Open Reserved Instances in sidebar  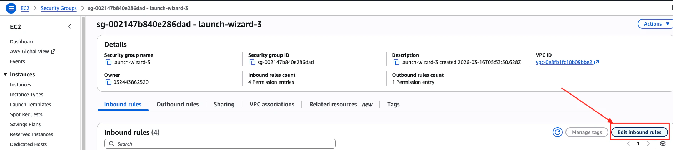[x=31, y=134]
